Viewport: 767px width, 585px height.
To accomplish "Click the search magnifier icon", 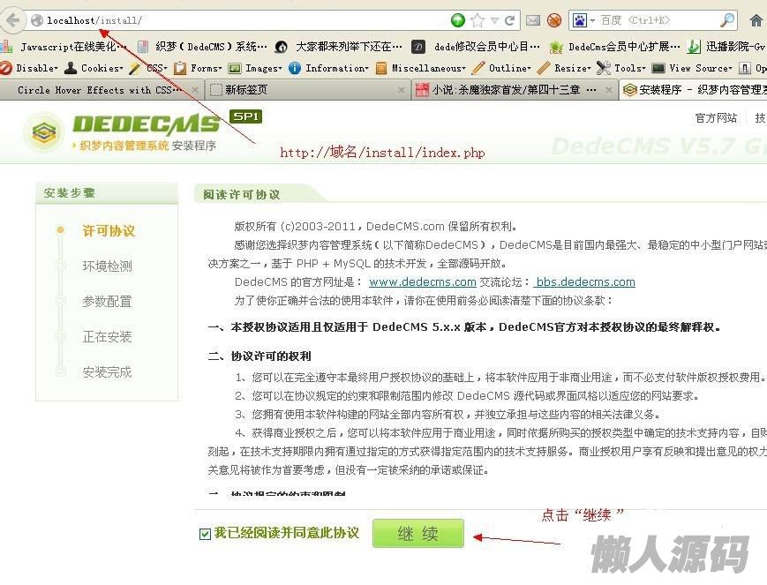I will pos(727,20).
